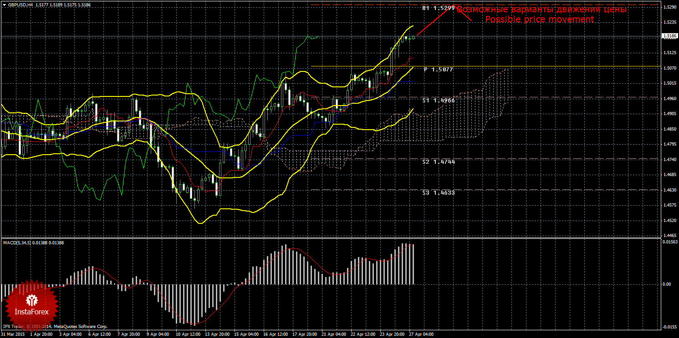This screenshot has width=679, height=338.
Task: Click the 1.4795 price axis value
Action: click(669, 144)
